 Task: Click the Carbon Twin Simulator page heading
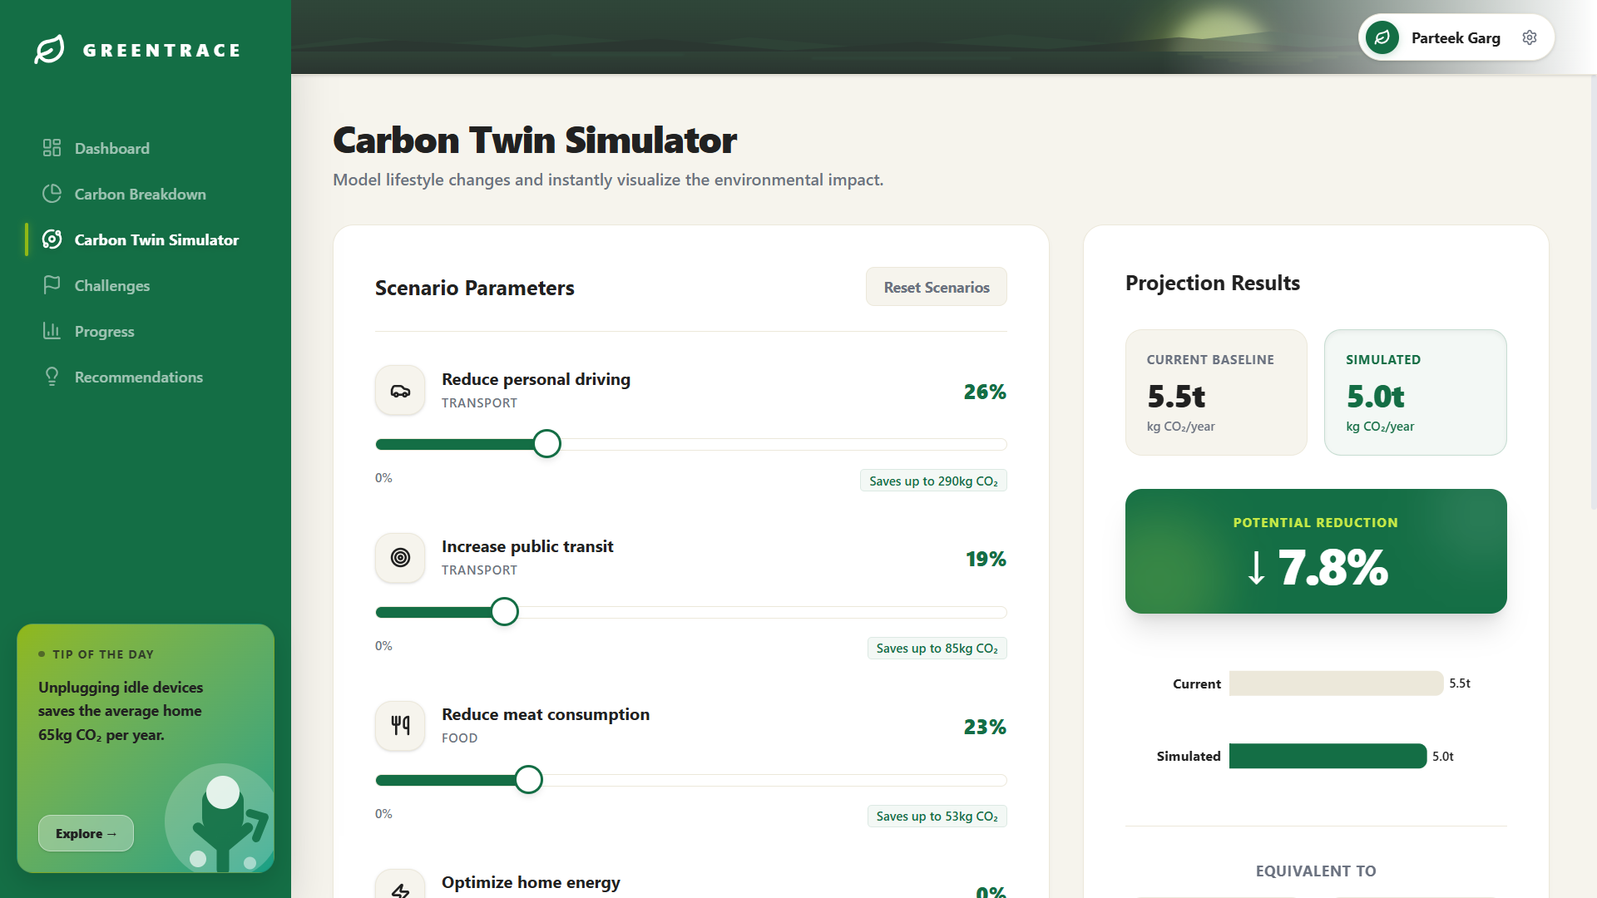coord(535,140)
